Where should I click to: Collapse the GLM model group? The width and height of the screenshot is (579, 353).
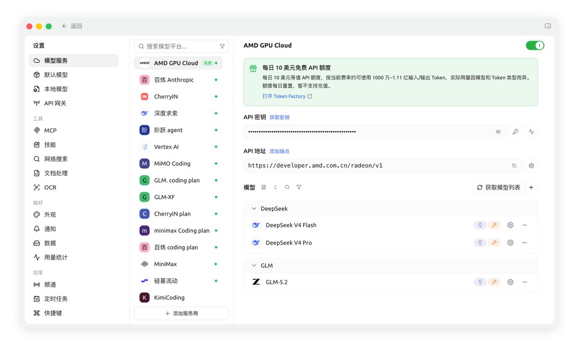(x=254, y=265)
